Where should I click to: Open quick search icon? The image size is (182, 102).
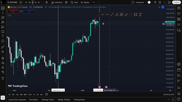click(155, 2)
